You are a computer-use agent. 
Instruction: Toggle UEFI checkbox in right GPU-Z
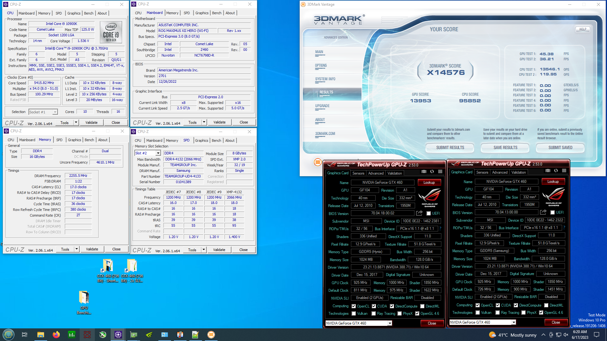553,212
